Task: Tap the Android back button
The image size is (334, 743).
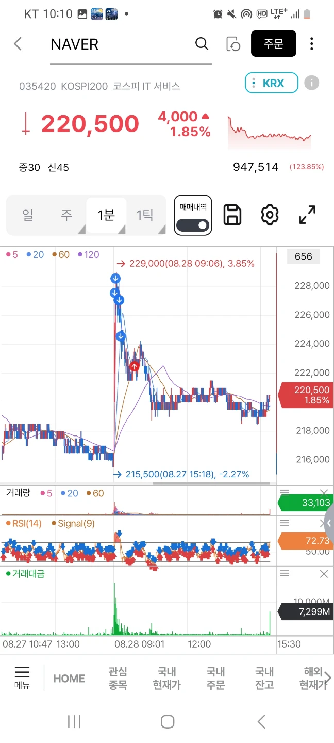Action: pyautogui.click(x=261, y=721)
